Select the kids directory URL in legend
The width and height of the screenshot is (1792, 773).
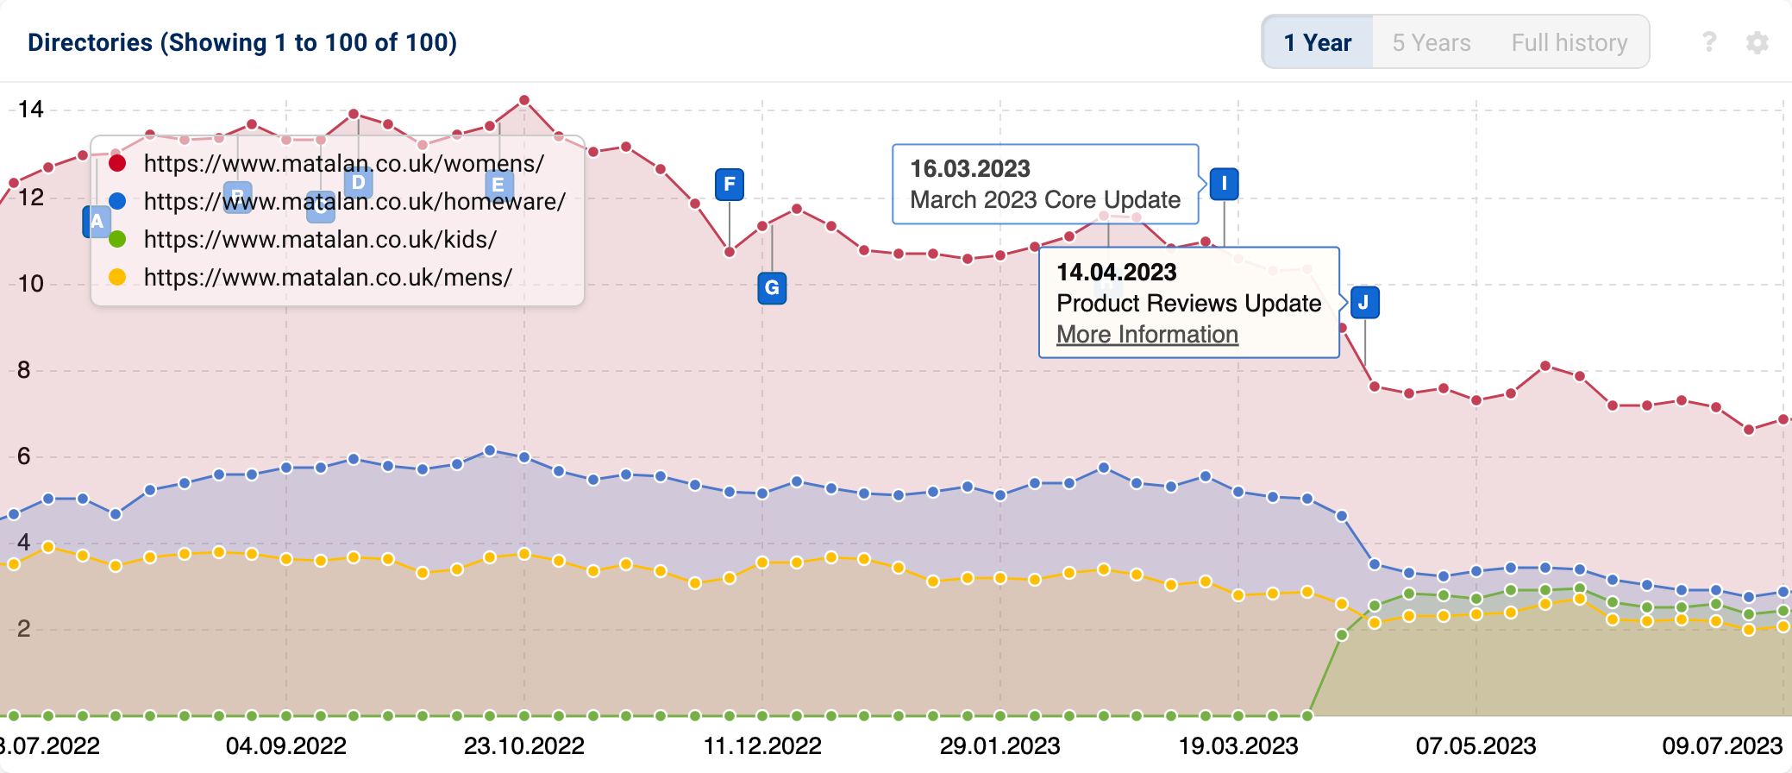click(x=320, y=239)
